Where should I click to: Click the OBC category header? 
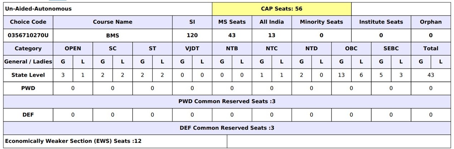tap(351, 48)
